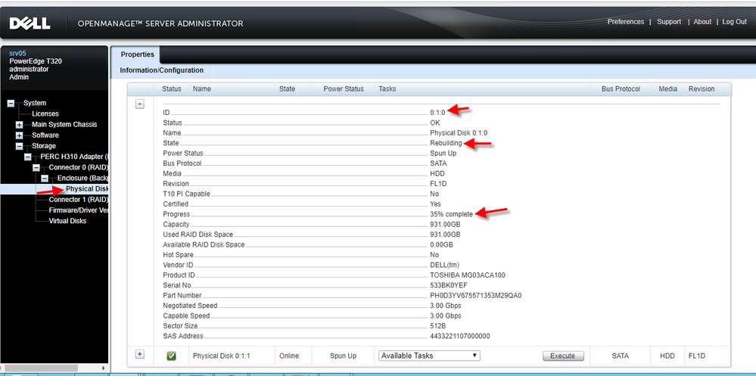756x376 pixels.
Task: Select Virtual Disks in the tree
Action: point(67,221)
